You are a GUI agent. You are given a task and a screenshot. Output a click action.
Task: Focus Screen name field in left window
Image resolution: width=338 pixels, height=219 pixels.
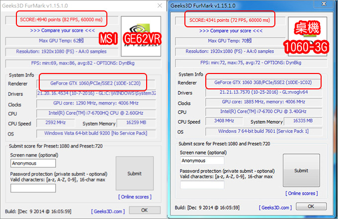click(33, 163)
